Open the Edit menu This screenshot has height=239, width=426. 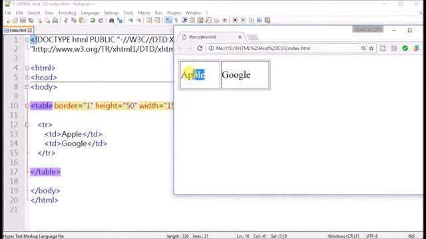pos(19,13)
